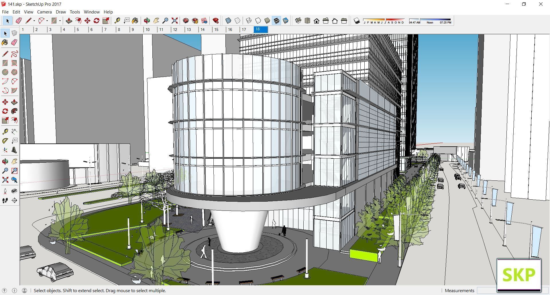The height and width of the screenshot is (295, 550).
Task: Open the File menu
Action: [5, 12]
